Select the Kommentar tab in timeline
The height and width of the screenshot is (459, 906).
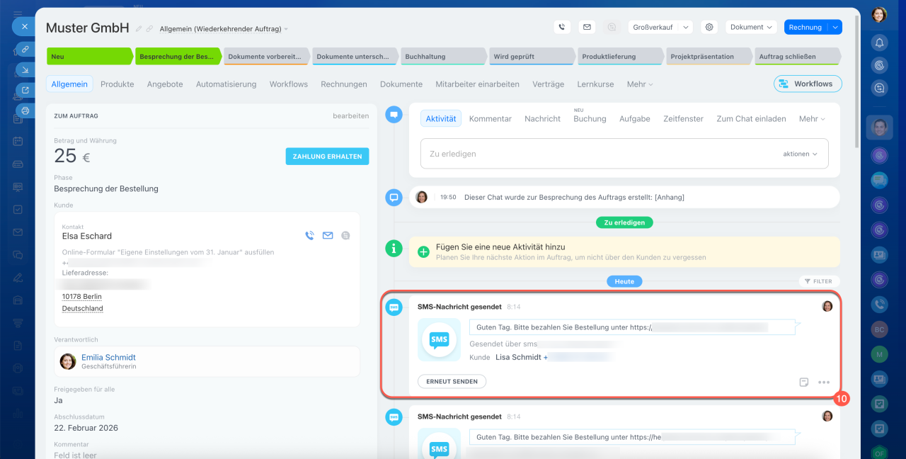[490, 119]
